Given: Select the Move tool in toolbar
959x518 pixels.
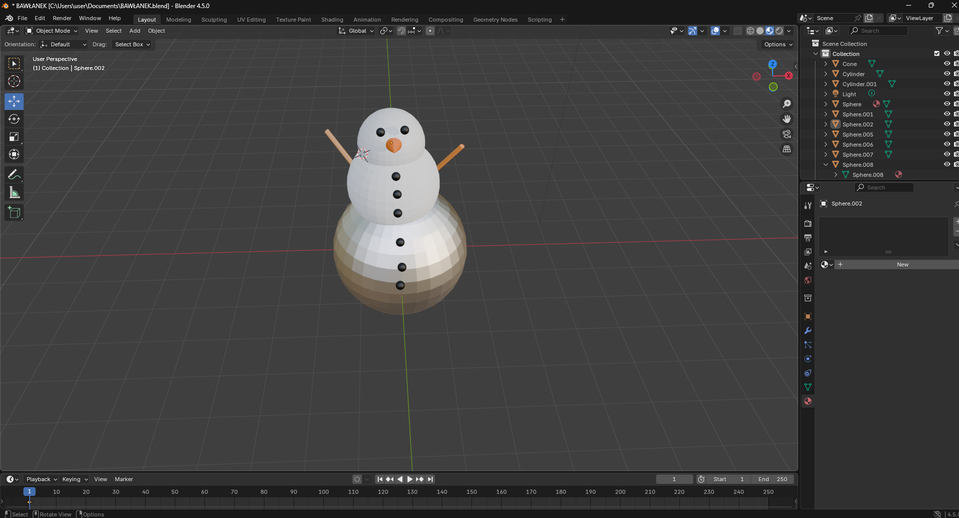Looking at the screenshot, I should click(14, 101).
